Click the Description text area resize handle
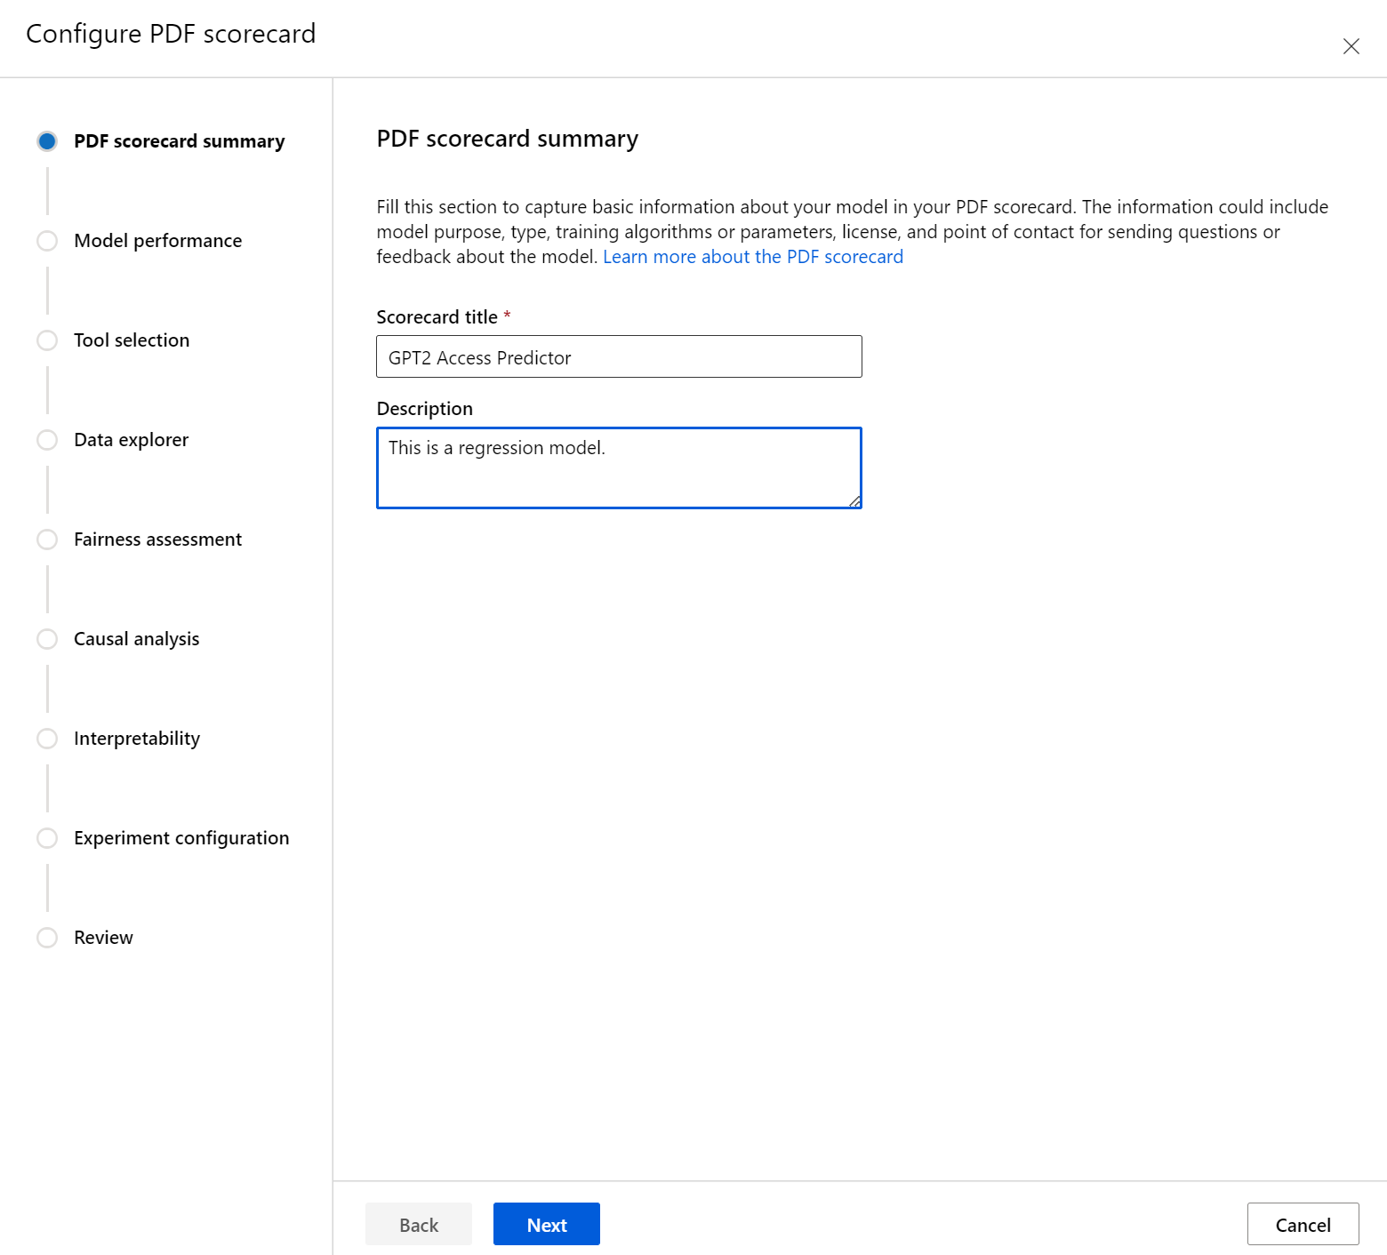This screenshot has width=1387, height=1255. pyautogui.click(x=854, y=501)
